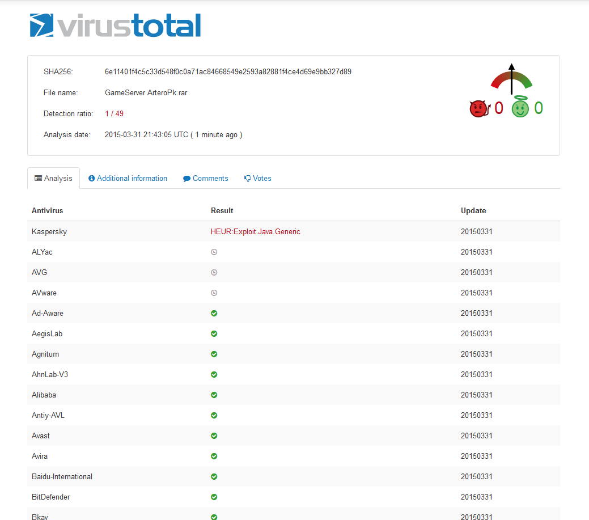
Task: Click the Result column header
Action: 222,211
